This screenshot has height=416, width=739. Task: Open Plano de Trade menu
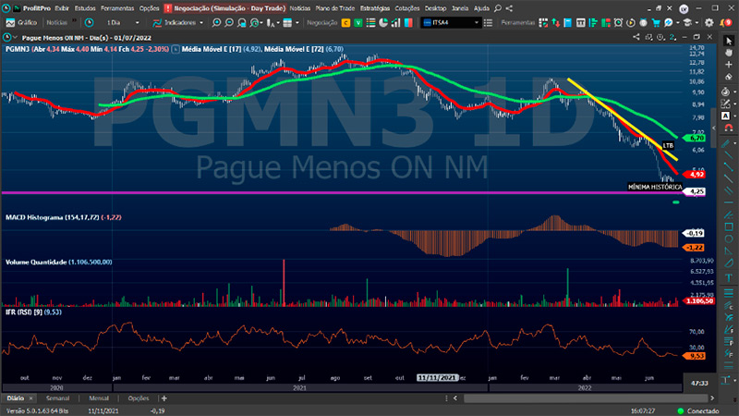click(334, 8)
